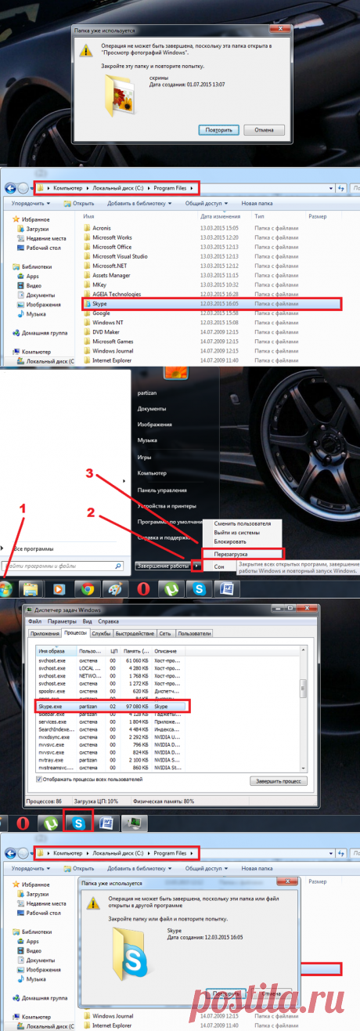Open the Windows Explorer taskbar icon
Screen dimensions: 360x1031
click(31, 588)
